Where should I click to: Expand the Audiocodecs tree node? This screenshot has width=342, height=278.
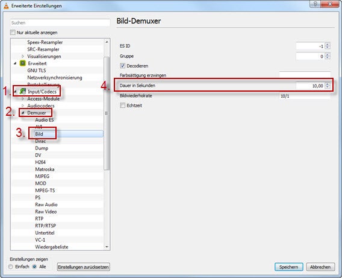[x=23, y=106]
